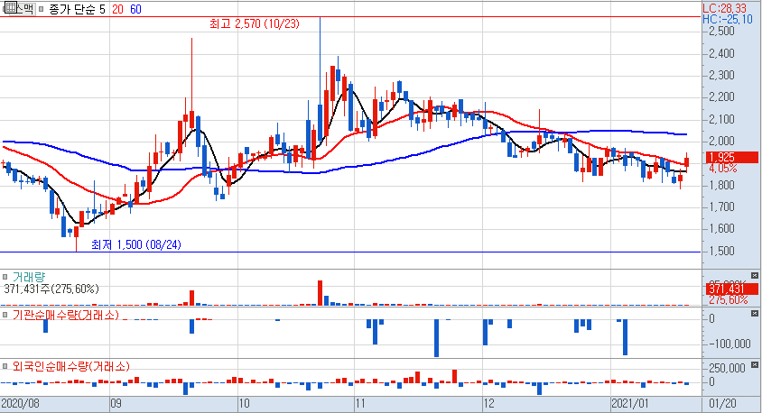
Task: Toggle the square marker beside 기관순매수량(거래소)
Action: 5,315
